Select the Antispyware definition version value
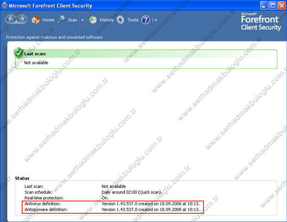 [150, 210]
